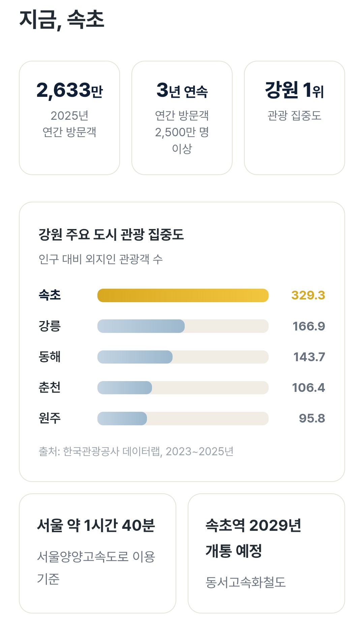
Task: Click the 인구 대비 외지인 관광객 수 subtitle
Action: point(101,259)
